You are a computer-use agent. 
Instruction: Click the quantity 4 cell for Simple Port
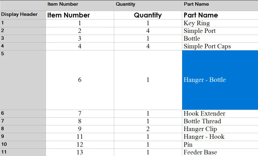148,31
